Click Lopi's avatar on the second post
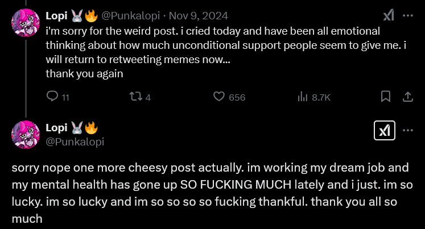Image resolution: width=425 pixels, height=229 pixels. tap(26, 135)
